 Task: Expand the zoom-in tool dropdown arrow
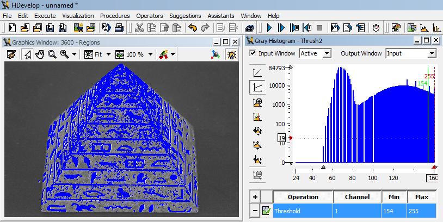tap(75, 54)
